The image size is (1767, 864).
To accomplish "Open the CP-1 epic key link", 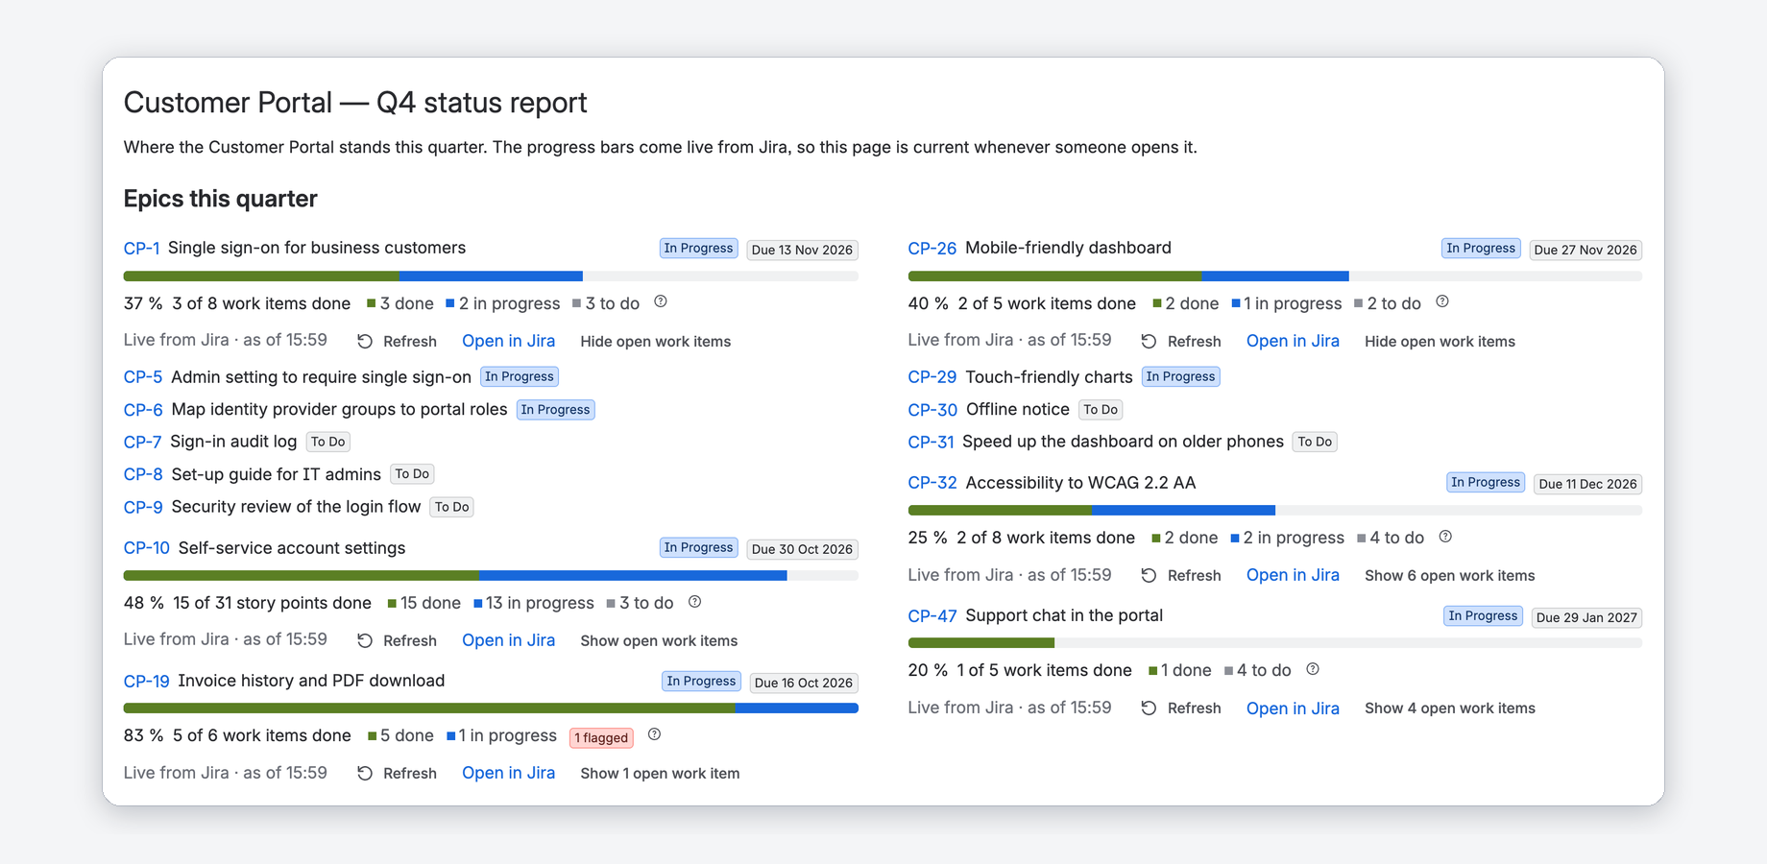I will [141, 248].
